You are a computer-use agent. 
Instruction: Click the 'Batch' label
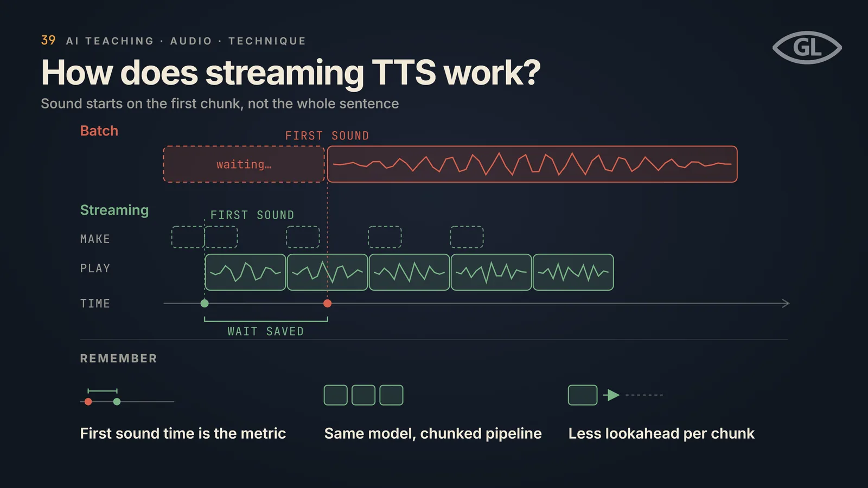tap(99, 131)
